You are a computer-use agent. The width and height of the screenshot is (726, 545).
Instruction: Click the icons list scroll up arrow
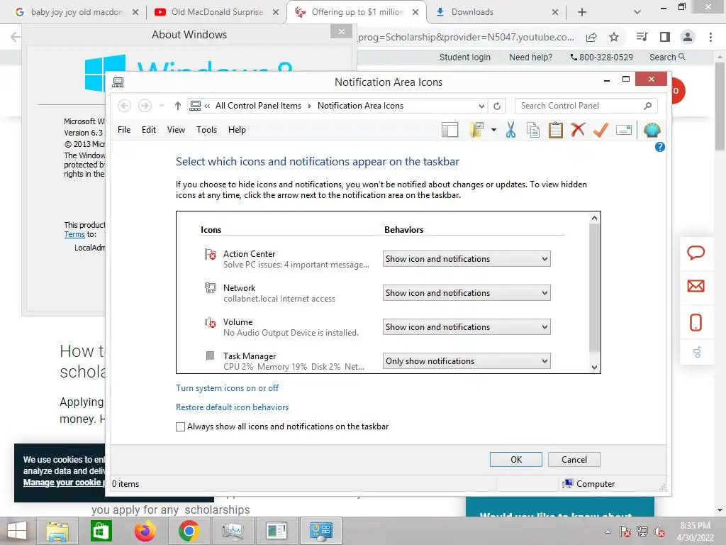[x=595, y=218]
